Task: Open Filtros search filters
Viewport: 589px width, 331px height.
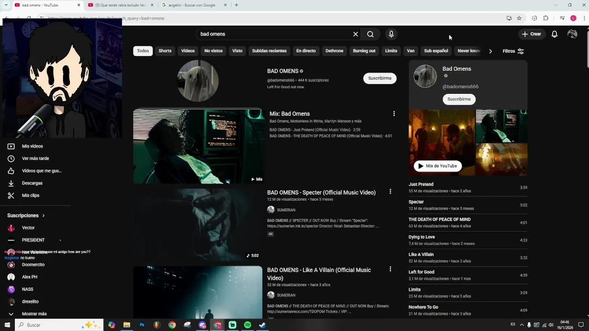Action: click(513, 51)
